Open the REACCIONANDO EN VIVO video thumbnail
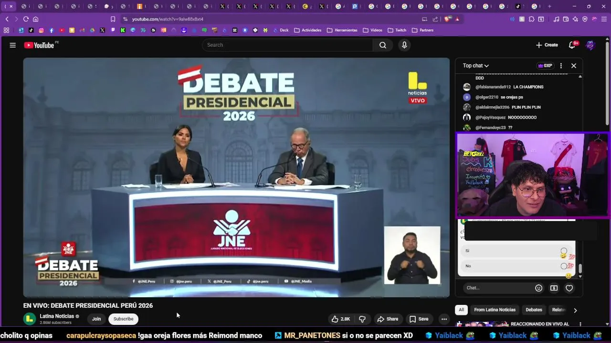The image size is (611, 343). pos(482,324)
